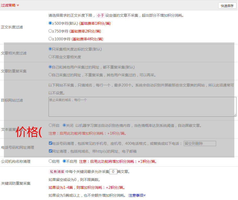
Task: Click the 快速保存 button
Action: click(x=227, y=6)
